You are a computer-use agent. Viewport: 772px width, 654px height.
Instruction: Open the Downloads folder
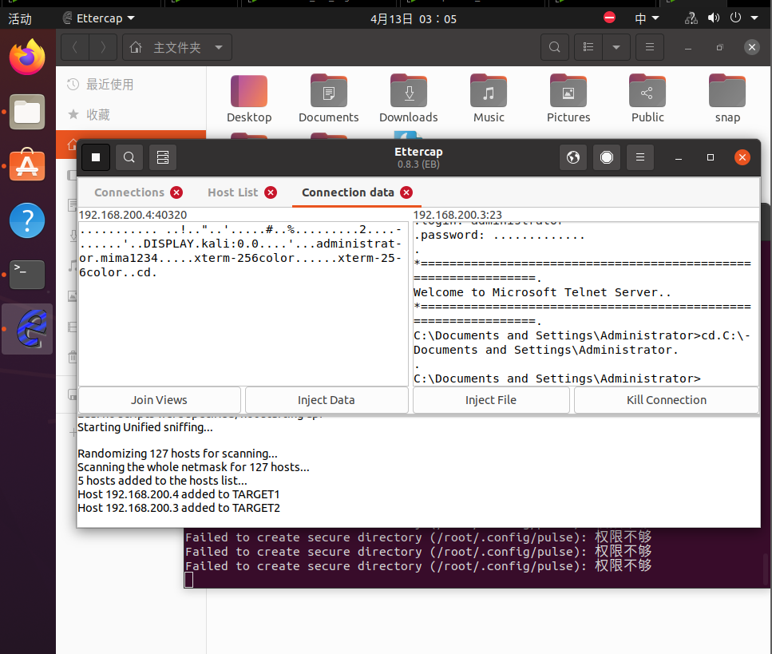point(409,98)
